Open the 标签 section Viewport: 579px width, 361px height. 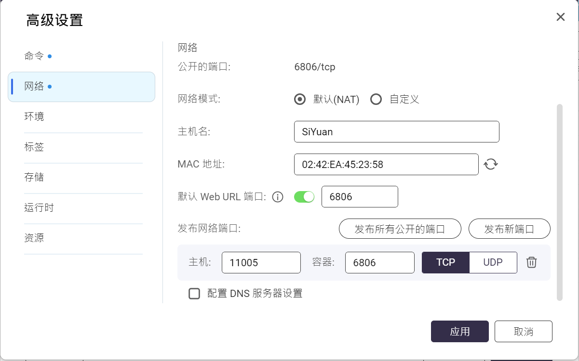[34, 147]
